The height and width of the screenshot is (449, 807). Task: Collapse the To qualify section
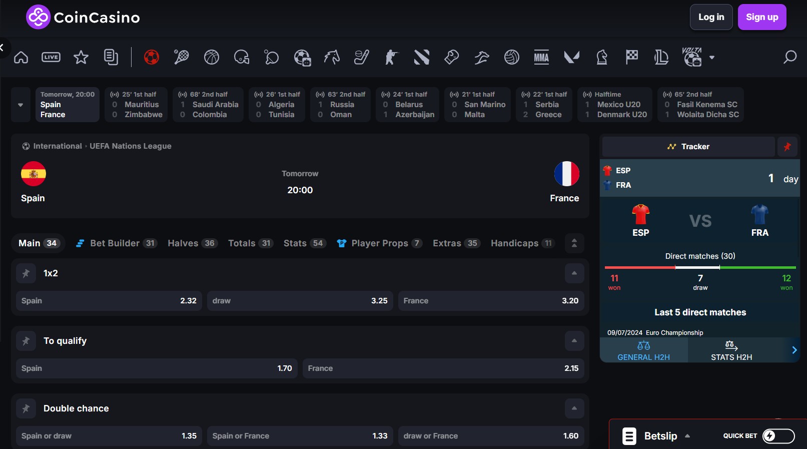tap(574, 341)
